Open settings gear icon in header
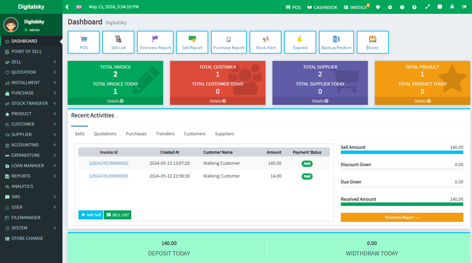The image size is (472, 263). (x=390, y=7)
